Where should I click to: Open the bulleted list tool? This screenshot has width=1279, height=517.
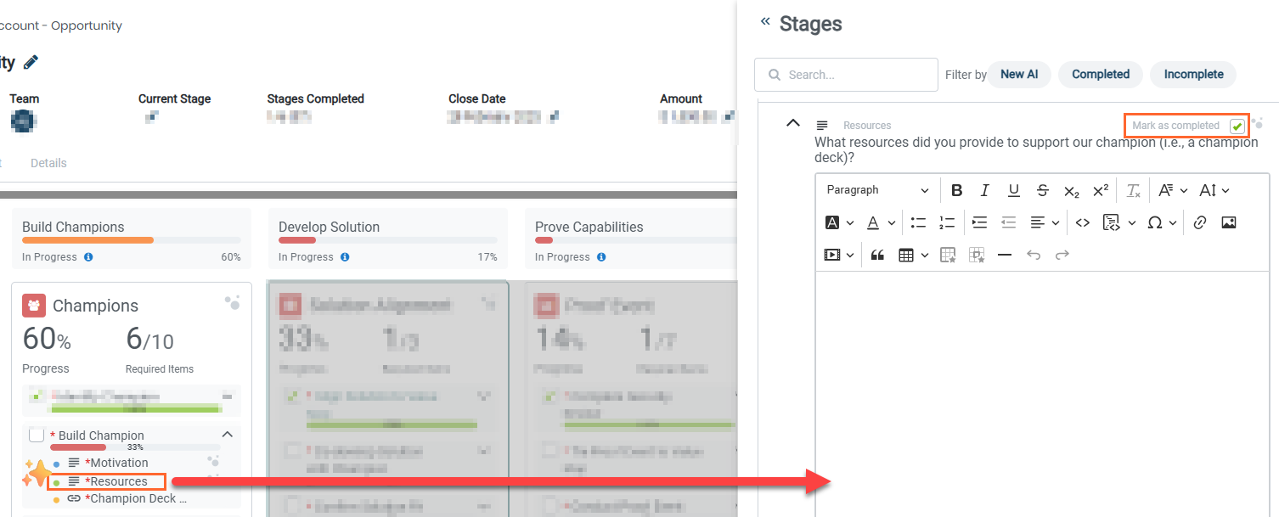[x=917, y=222]
